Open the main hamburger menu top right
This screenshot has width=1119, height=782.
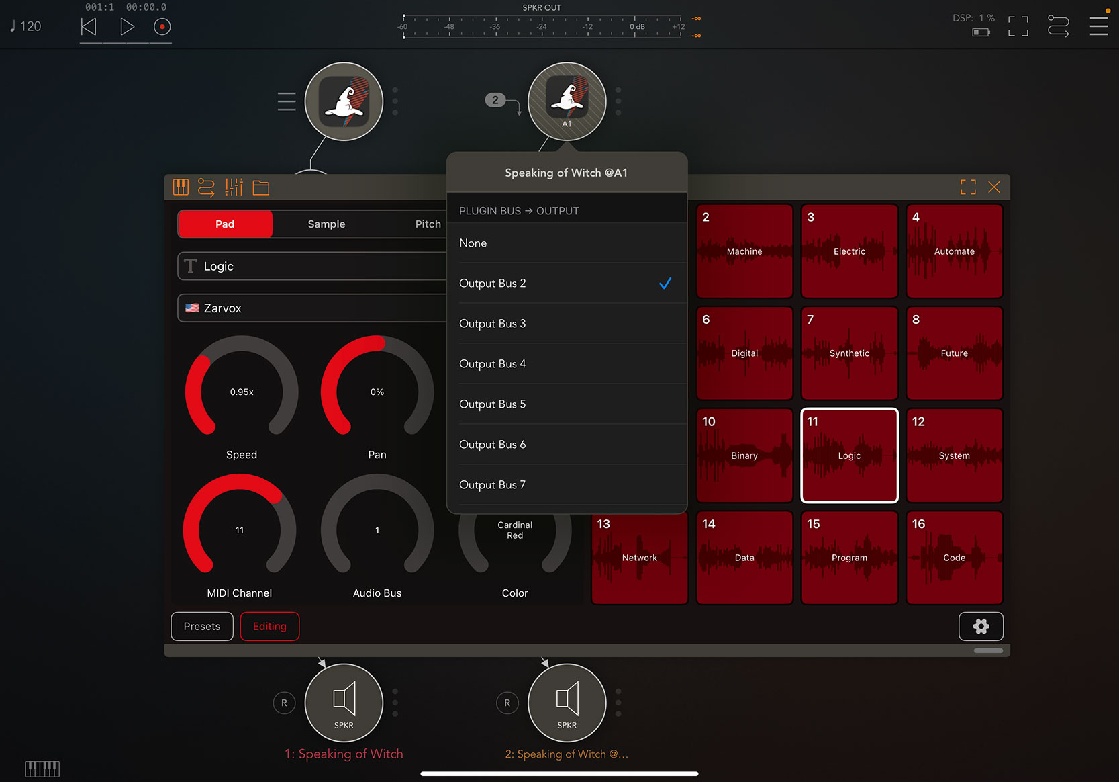(x=1099, y=26)
